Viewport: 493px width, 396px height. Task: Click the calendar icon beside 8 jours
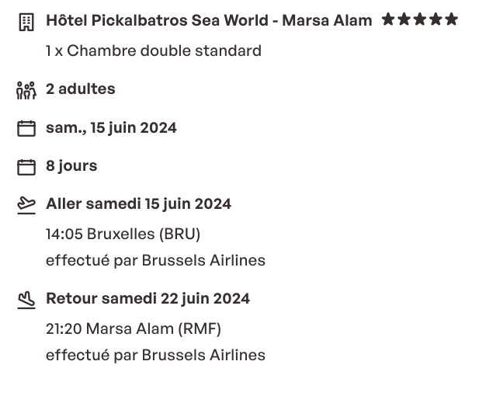(26, 167)
